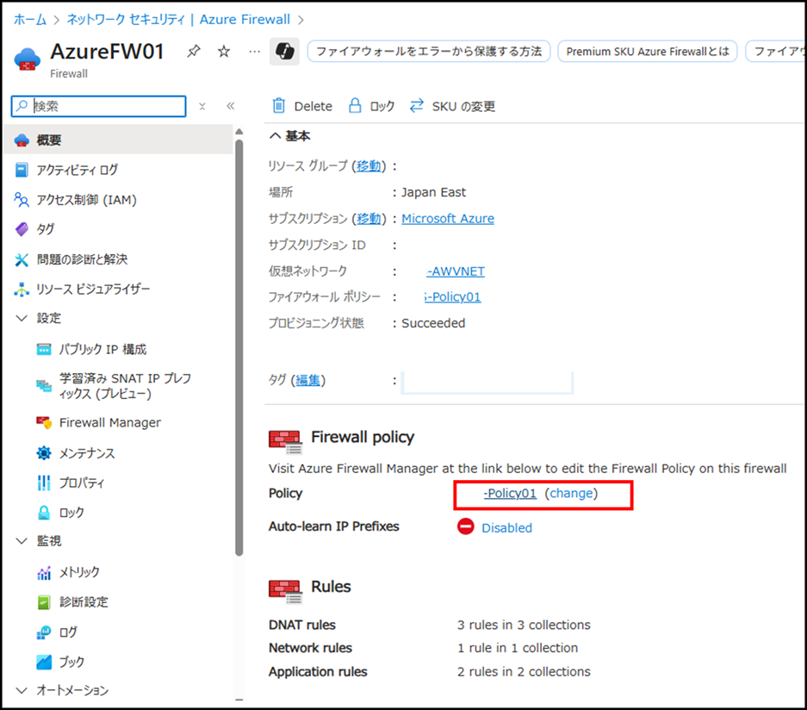This screenshot has width=807, height=710.
Task: Click the ロック command bar button
Action: [371, 106]
